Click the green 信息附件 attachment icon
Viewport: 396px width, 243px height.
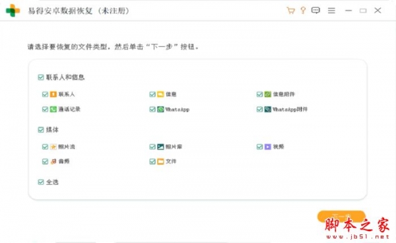click(x=268, y=94)
